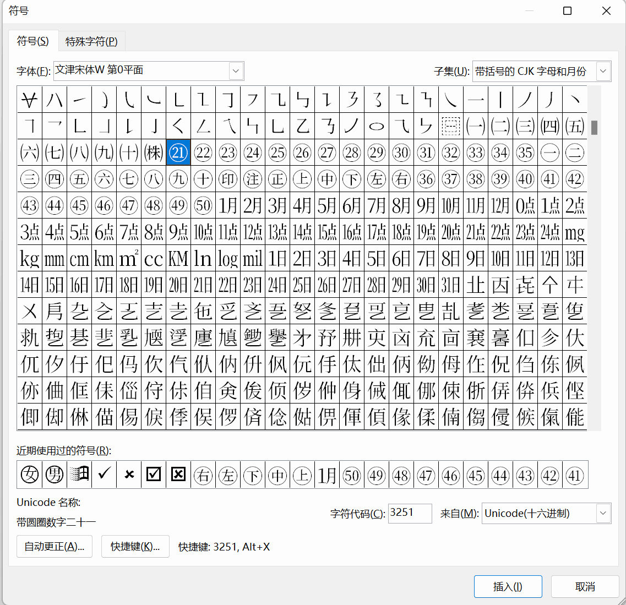626x605 pixels.
Task: Select the squared cm unit symbol
Action: [x=79, y=258]
